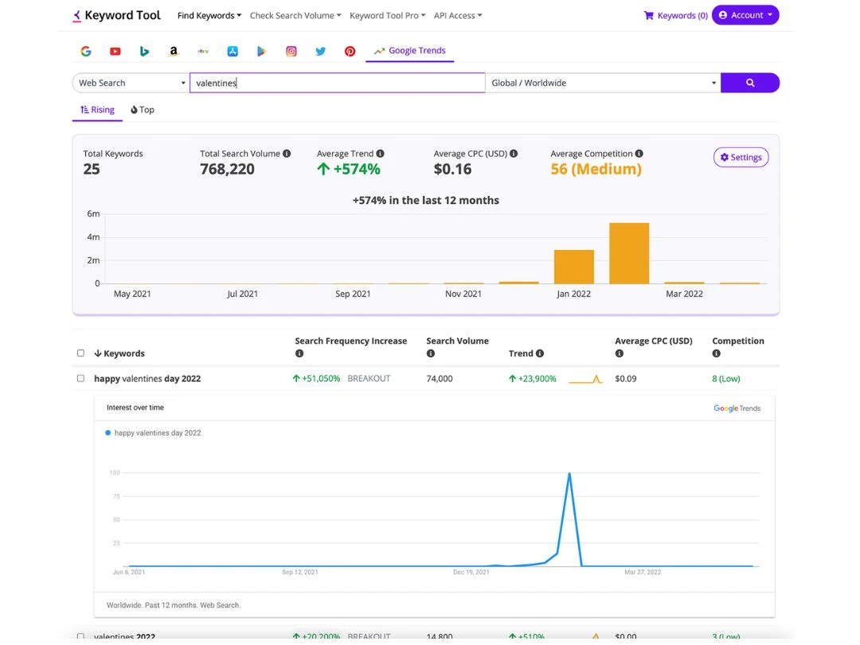Select the Google platform icon
Screen dimensions: 860x645
(x=85, y=50)
